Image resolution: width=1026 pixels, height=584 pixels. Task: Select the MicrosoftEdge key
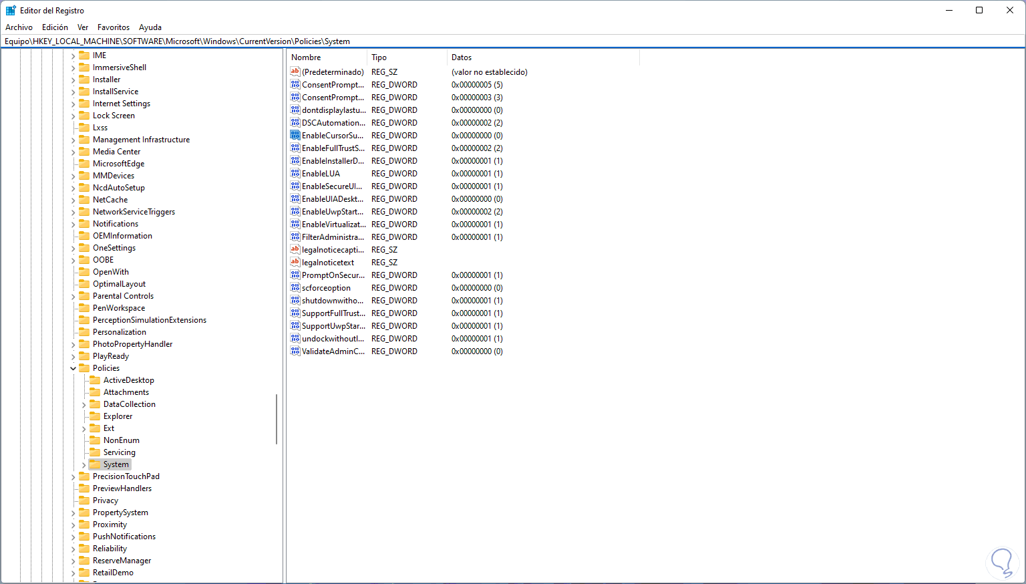point(118,164)
